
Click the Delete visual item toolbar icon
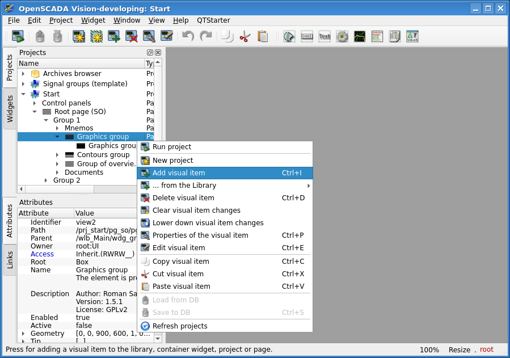point(132,36)
